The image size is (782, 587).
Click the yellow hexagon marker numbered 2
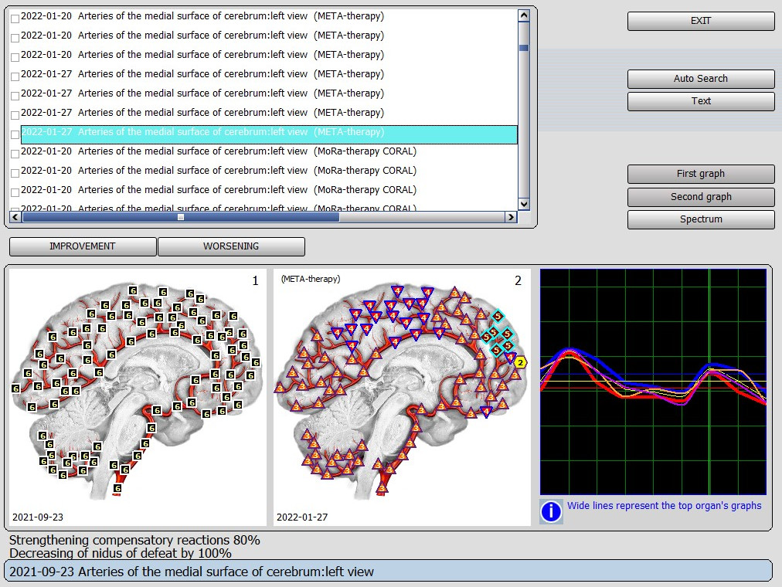pyautogui.click(x=521, y=362)
